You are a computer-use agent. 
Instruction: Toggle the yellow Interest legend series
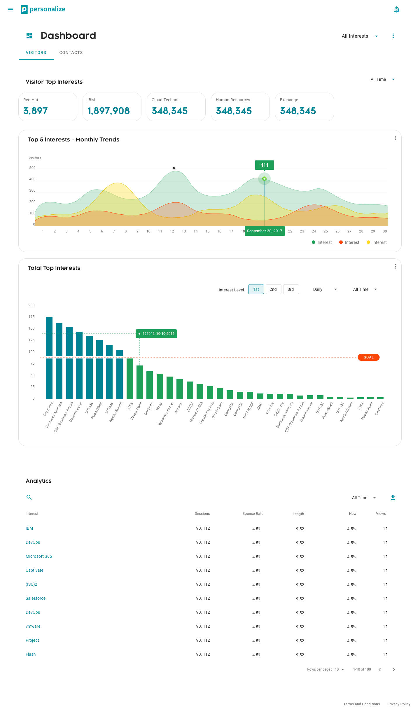377,242
